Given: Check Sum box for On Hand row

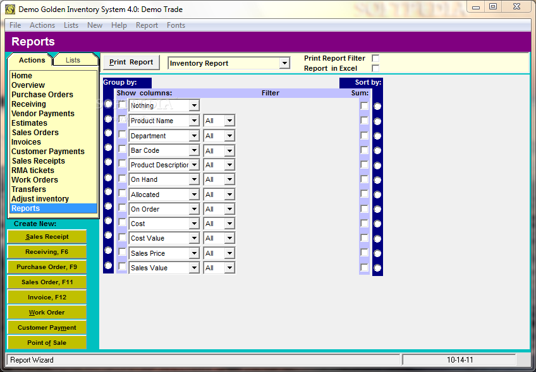Looking at the screenshot, I should point(365,179).
